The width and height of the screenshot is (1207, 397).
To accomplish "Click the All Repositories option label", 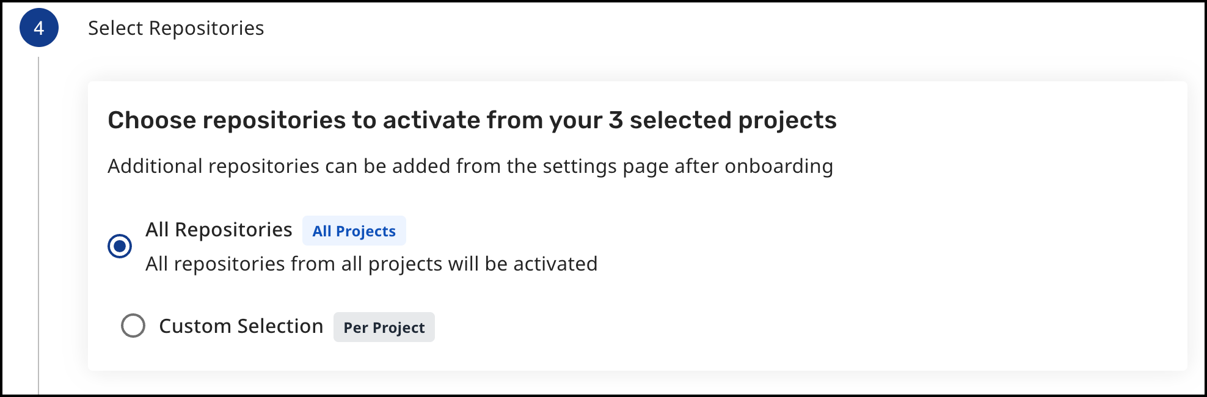I will pos(219,230).
